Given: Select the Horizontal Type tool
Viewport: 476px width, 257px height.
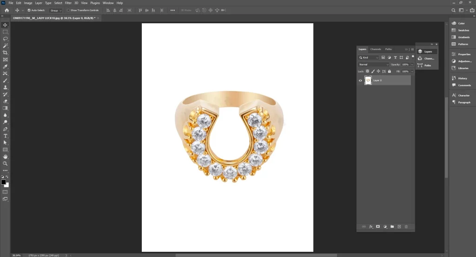Looking at the screenshot, I should pos(6,136).
